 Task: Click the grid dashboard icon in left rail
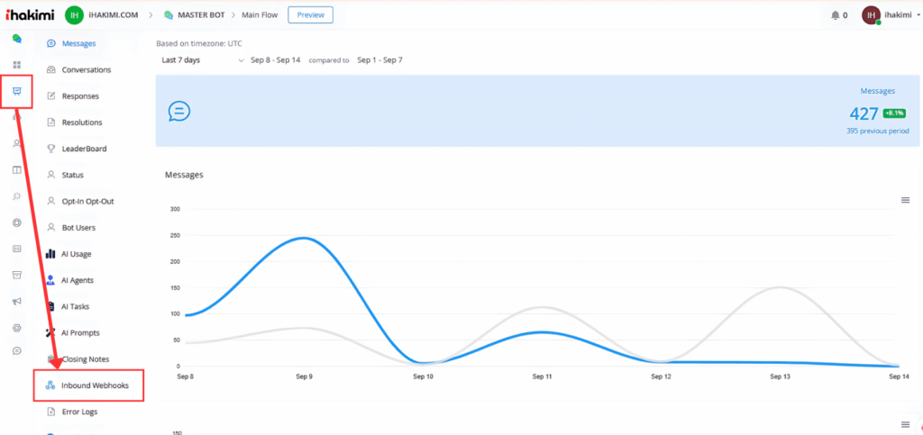tap(17, 65)
